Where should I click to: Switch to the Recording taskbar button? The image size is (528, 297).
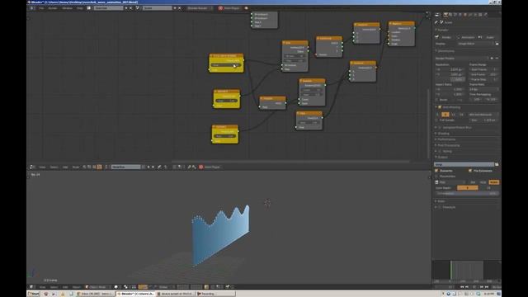click(216, 294)
